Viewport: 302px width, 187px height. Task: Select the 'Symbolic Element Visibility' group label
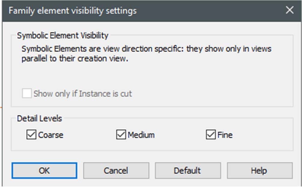(63, 36)
